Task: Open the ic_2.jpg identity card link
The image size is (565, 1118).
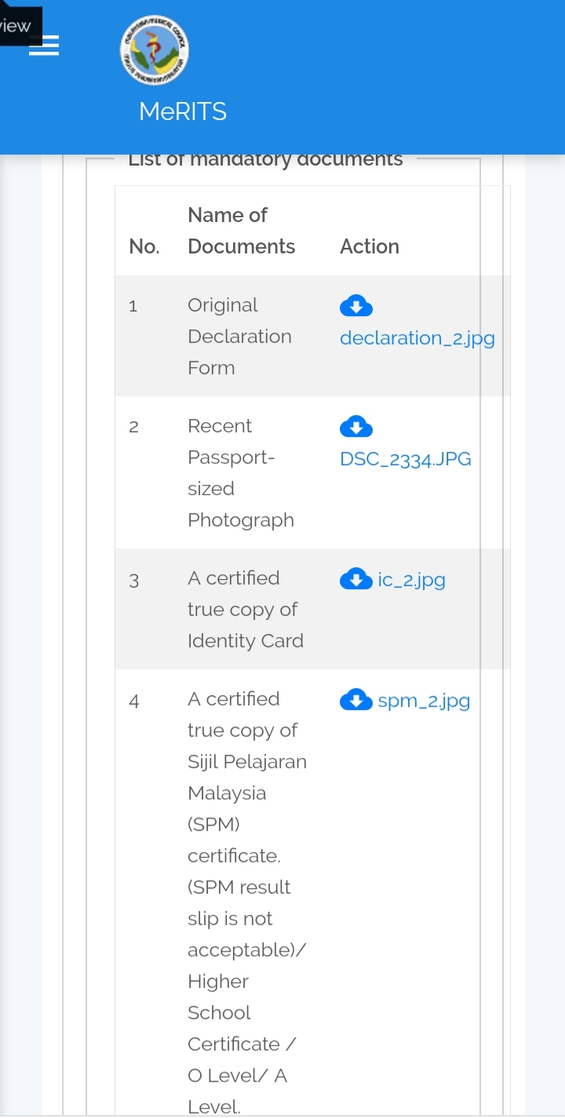Action: coord(412,581)
